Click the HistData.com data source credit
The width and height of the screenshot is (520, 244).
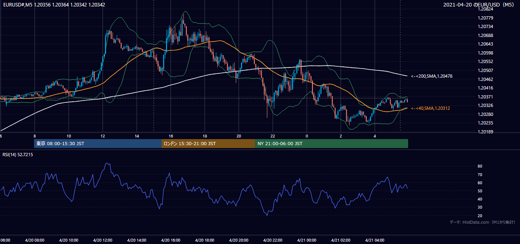[483, 222]
